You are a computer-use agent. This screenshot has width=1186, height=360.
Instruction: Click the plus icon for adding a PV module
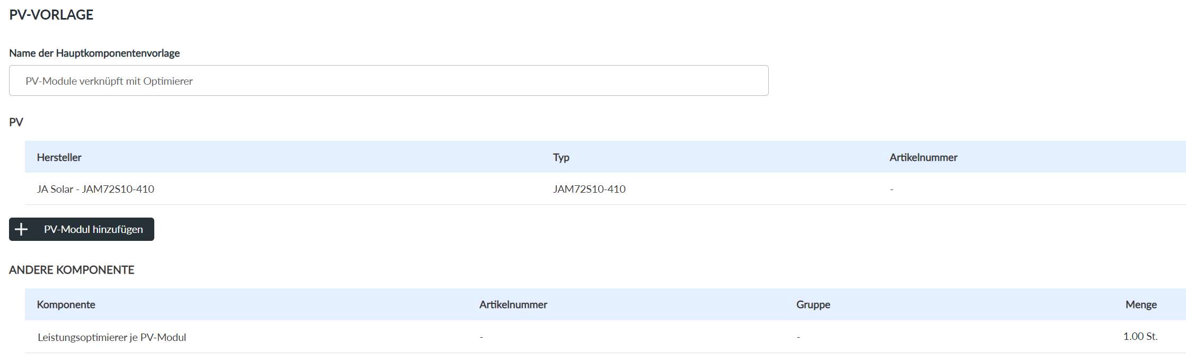(x=21, y=229)
